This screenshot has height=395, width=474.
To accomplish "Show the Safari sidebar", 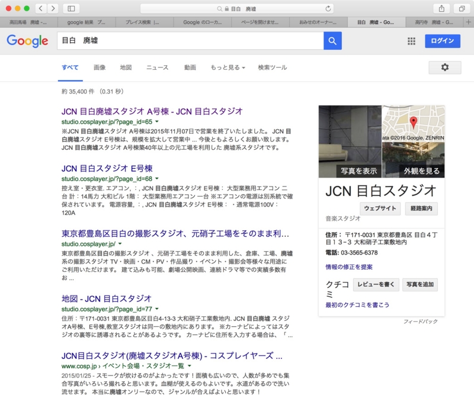I will pyautogui.click(x=71, y=8).
